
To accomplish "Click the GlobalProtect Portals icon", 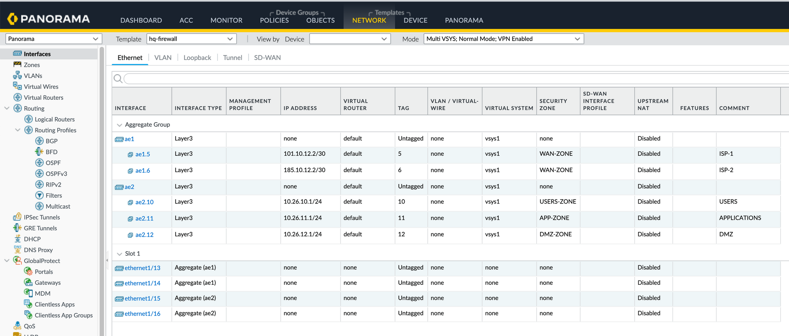I will tap(28, 271).
